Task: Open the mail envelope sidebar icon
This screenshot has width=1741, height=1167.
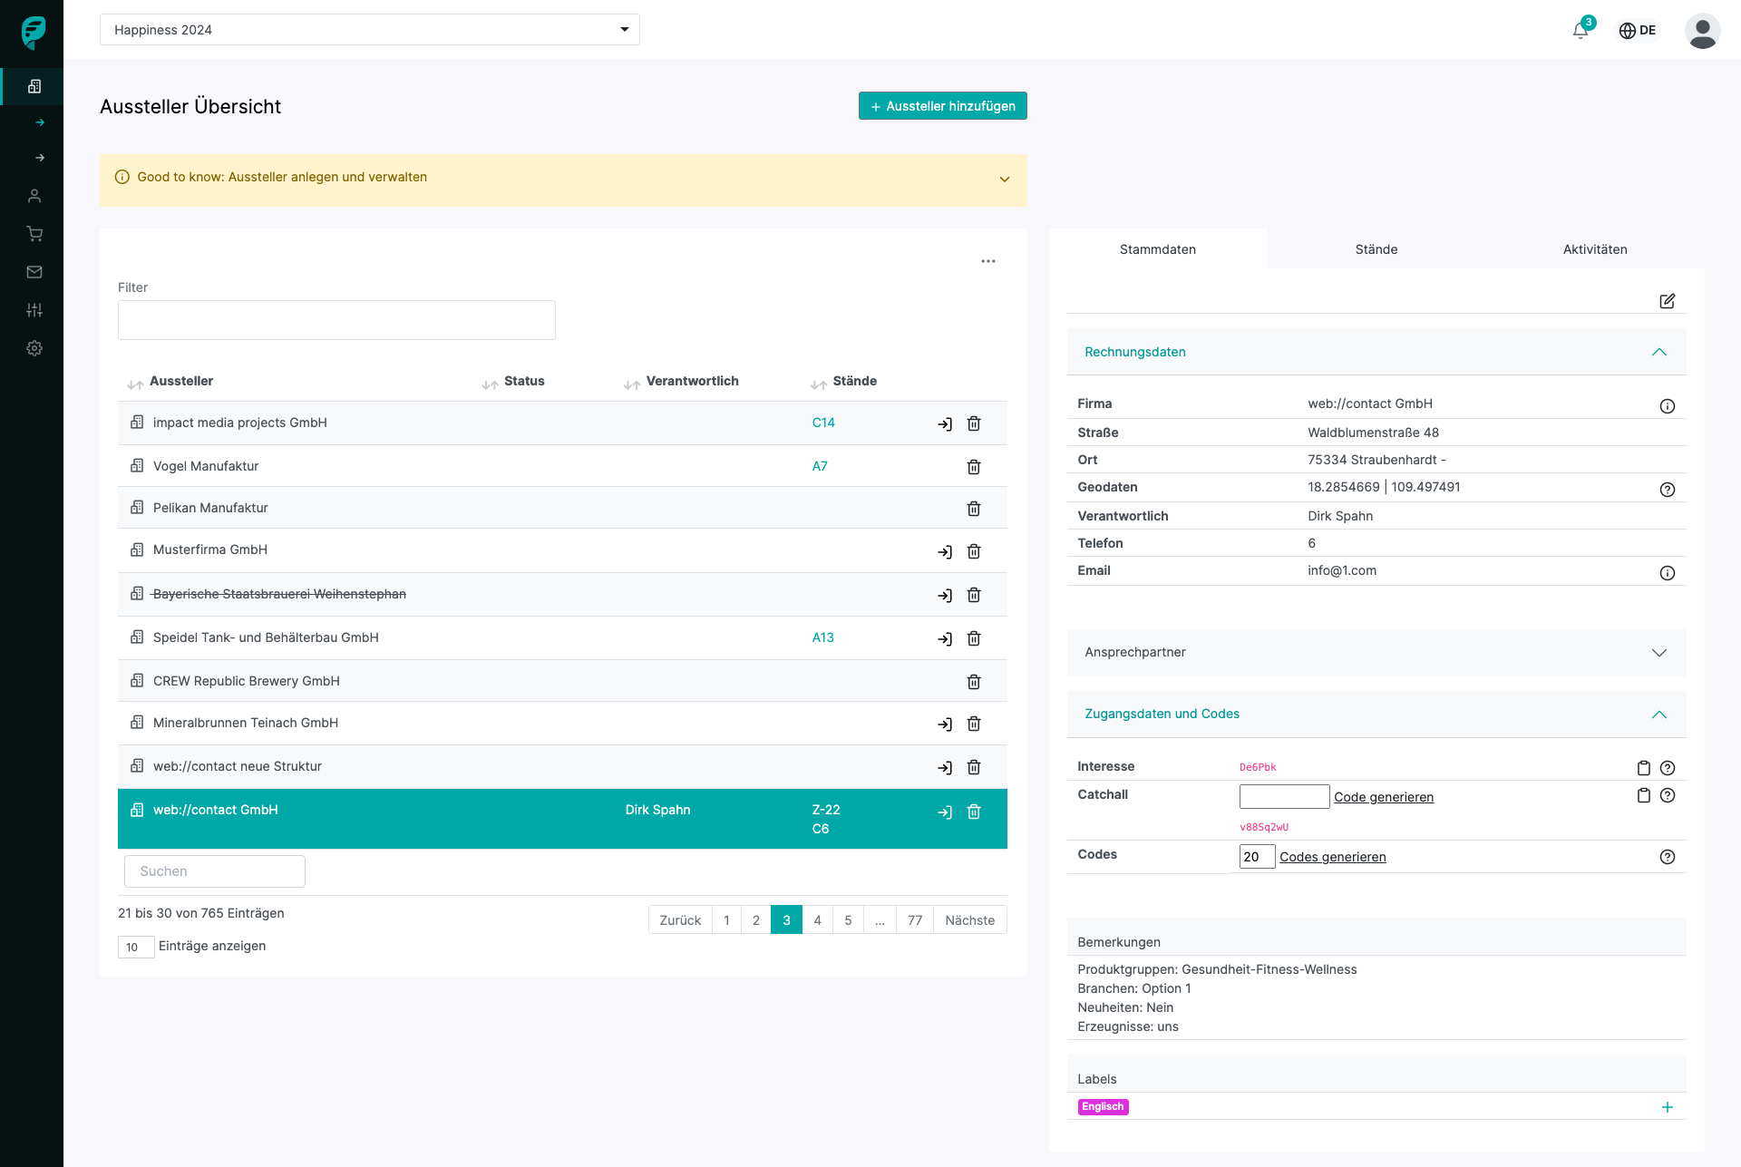Action: pos(34,272)
